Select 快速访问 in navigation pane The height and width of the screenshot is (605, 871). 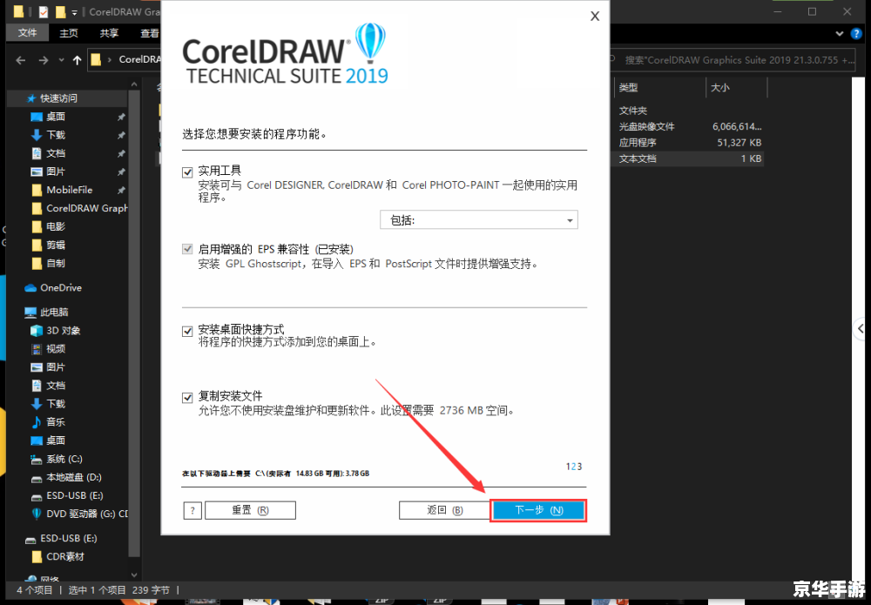coord(59,98)
